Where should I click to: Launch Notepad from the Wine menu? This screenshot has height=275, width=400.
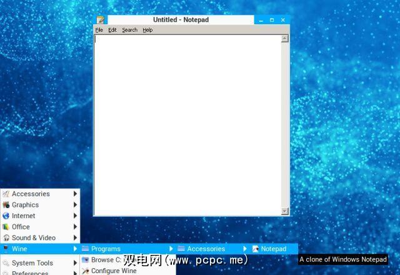pyautogui.click(x=274, y=249)
